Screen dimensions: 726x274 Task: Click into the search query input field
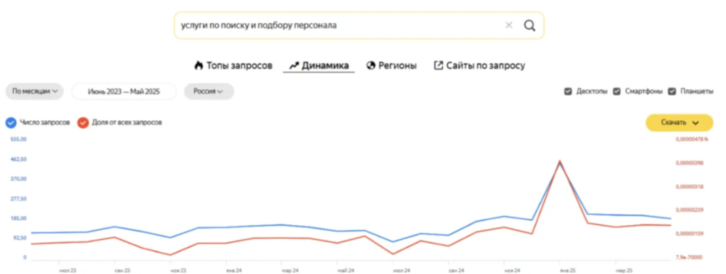click(335, 25)
